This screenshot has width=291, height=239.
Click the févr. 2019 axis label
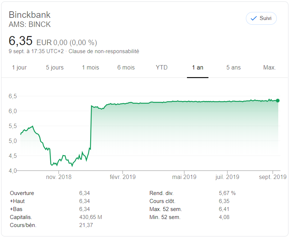123,177
